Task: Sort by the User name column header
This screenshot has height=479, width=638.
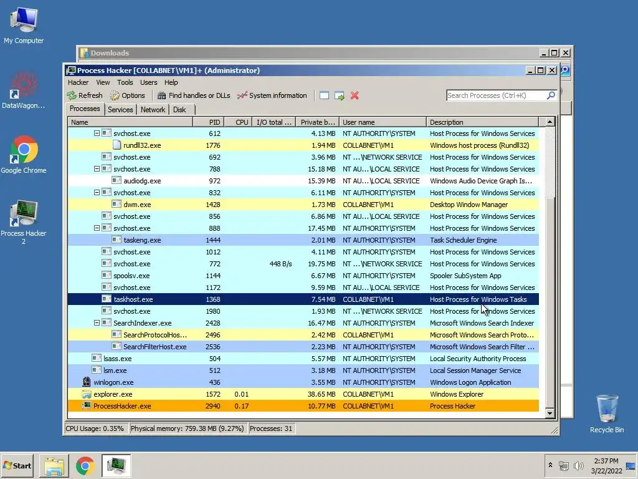Action: pyautogui.click(x=383, y=122)
